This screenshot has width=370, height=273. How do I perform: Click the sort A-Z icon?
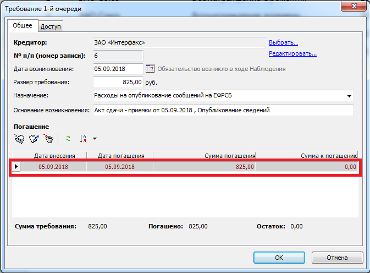tap(83, 139)
